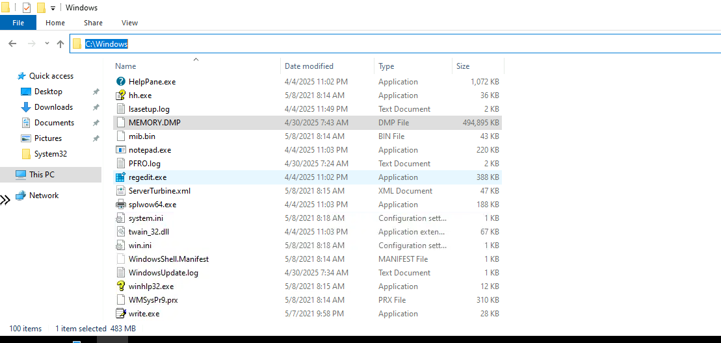Viewport: 721px width, 343px height.
Task: Open Pictures in the sidebar
Action: pyautogui.click(x=48, y=138)
